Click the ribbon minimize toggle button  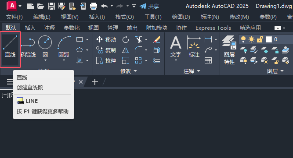(278, 28)
